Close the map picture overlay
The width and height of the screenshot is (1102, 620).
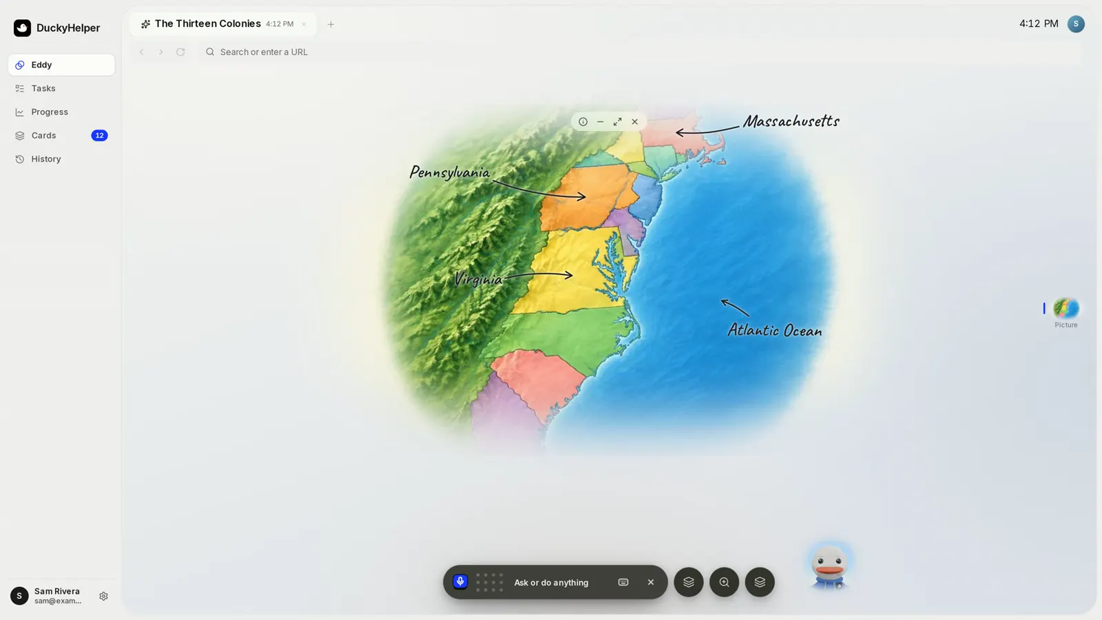[x=635, y=122]
